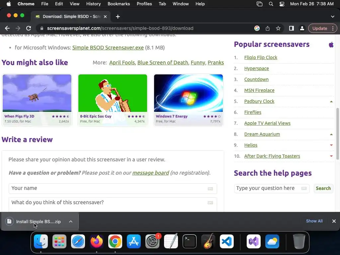Open the Google icon in the address bar
The height and width of the screenshot is (255, 340).
click(257, 29)
